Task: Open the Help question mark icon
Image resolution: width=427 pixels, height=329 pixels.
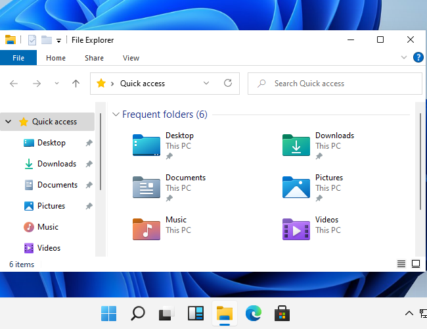Action: (x=418, y=58)
